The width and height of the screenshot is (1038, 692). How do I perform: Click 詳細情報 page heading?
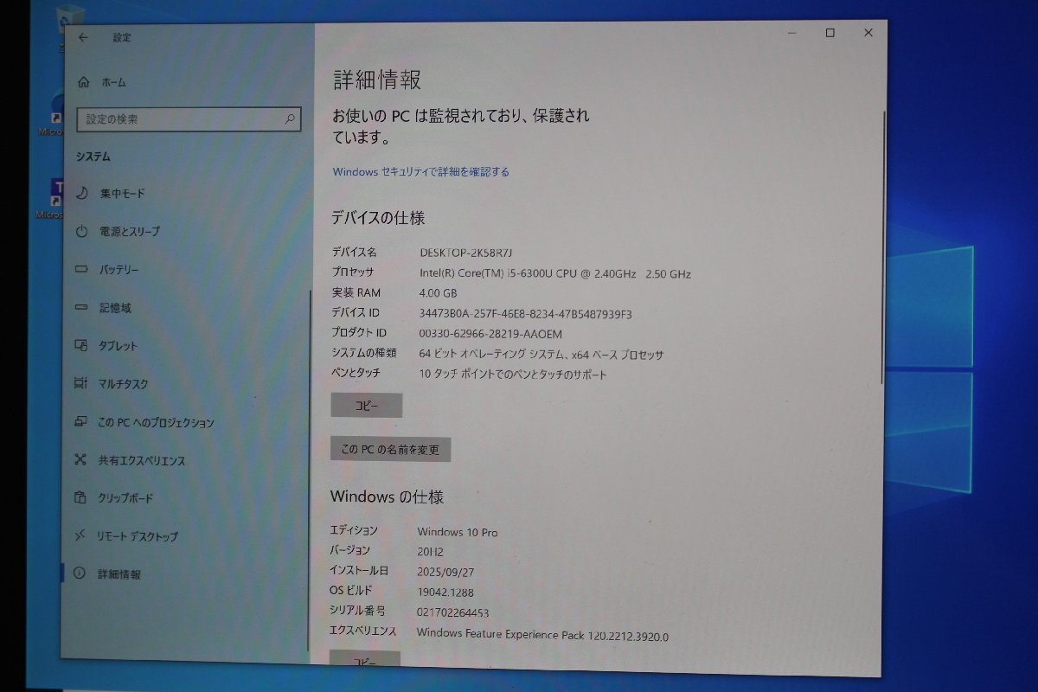click(x=378, y=80)
